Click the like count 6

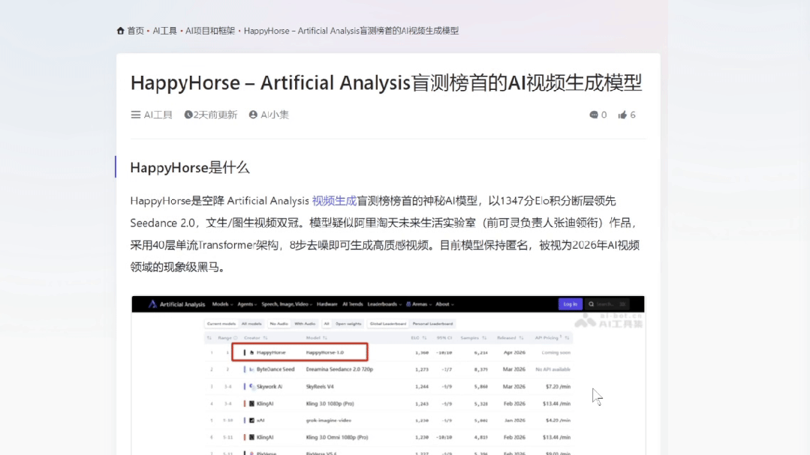point(633,115)
